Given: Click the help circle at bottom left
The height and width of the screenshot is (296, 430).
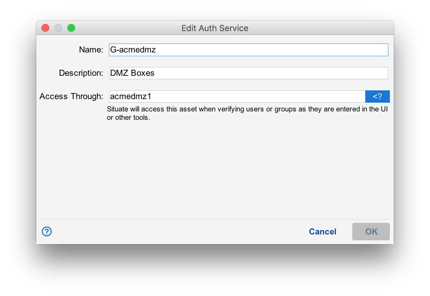Looking at the screenshot, I should (x=46, y=232).
